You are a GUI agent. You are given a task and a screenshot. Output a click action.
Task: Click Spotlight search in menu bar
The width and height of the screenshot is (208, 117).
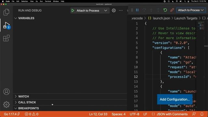pos(185,1)
